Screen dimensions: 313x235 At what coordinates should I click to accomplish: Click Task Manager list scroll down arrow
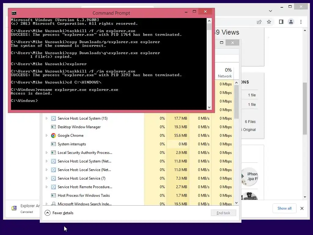pos(237,203)
